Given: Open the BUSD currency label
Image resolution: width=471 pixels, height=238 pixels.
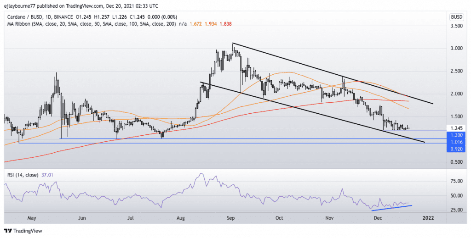Looking at the screenshot, I should click(x=456, y=17).
